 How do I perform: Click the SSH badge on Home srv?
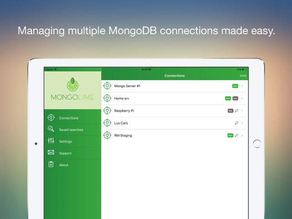tap(228, 98)
